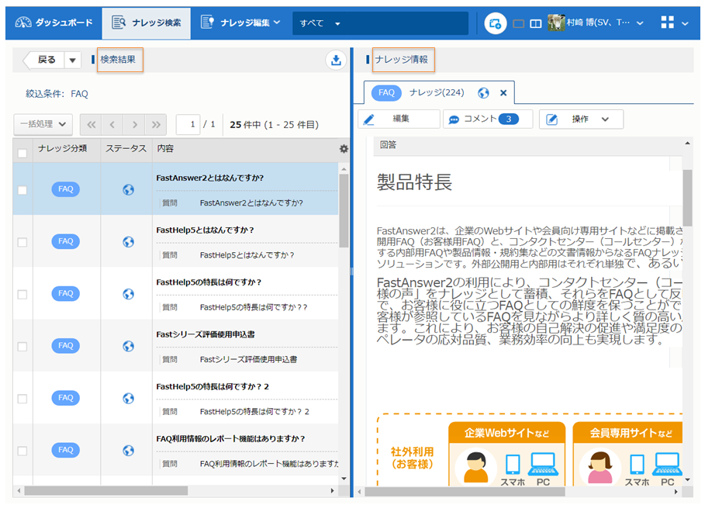The height and width of the screenshot is (505, 705).
Task: Expand the chevron next to apps grid
Action: click(685, 23)
